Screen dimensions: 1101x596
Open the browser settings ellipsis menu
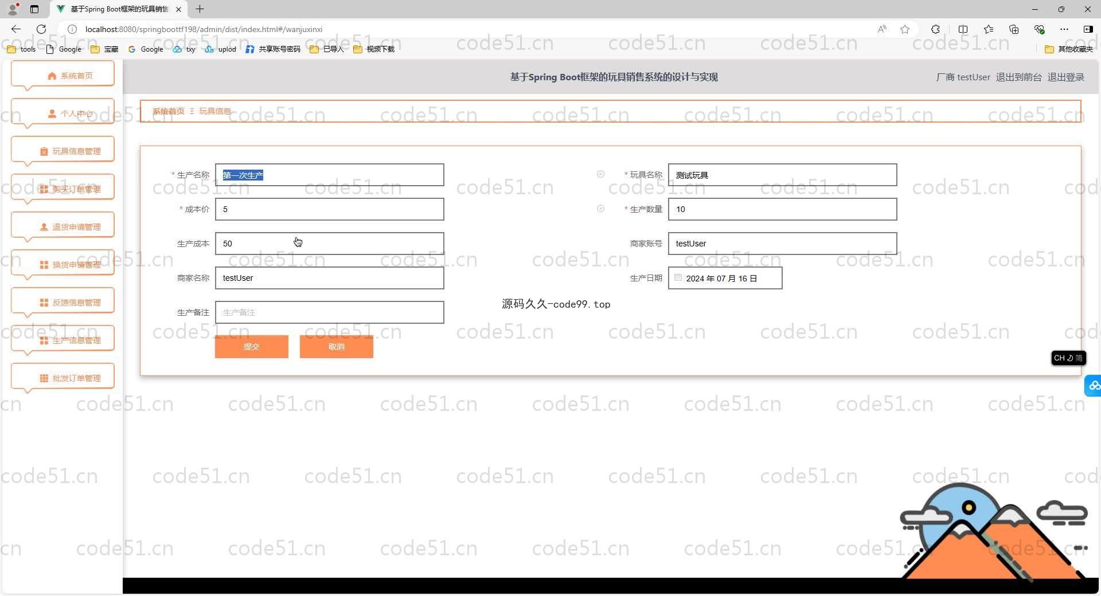(x=1064, y=29)
